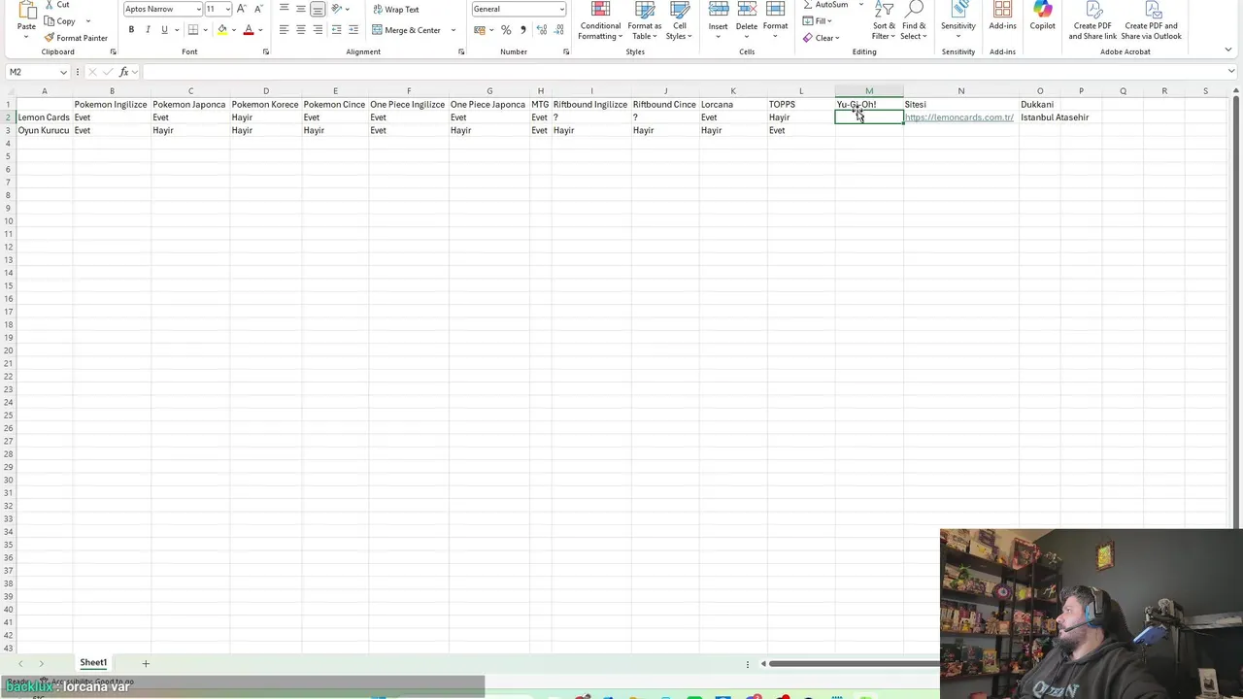Open the Aptos Narrow font name dropdown
The height and width of the screenshot is (699, 1243).
(199, 9)
